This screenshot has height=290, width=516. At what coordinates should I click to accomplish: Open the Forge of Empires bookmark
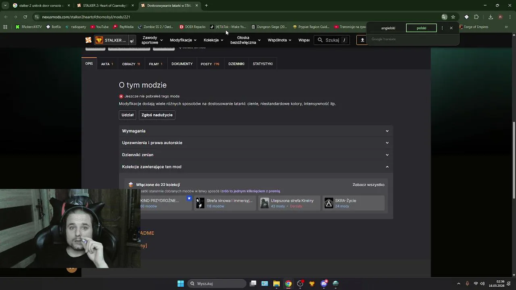[474, 27]
